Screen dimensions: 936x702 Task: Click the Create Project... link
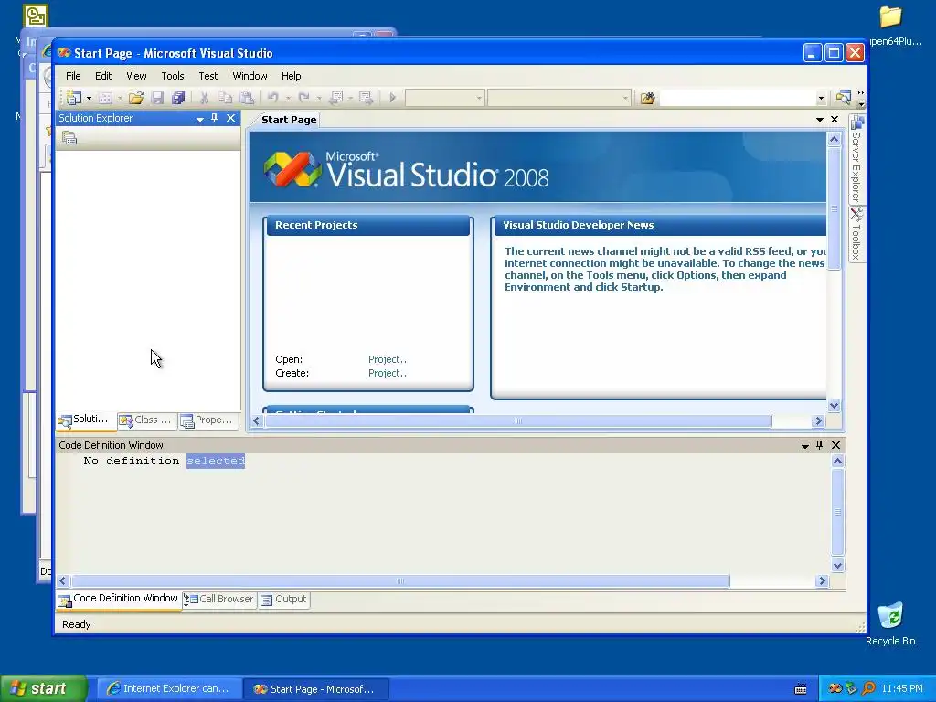point(389,373)
